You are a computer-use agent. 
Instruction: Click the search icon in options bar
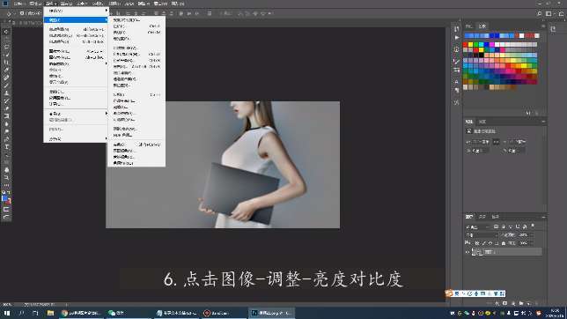pos(539,13)
